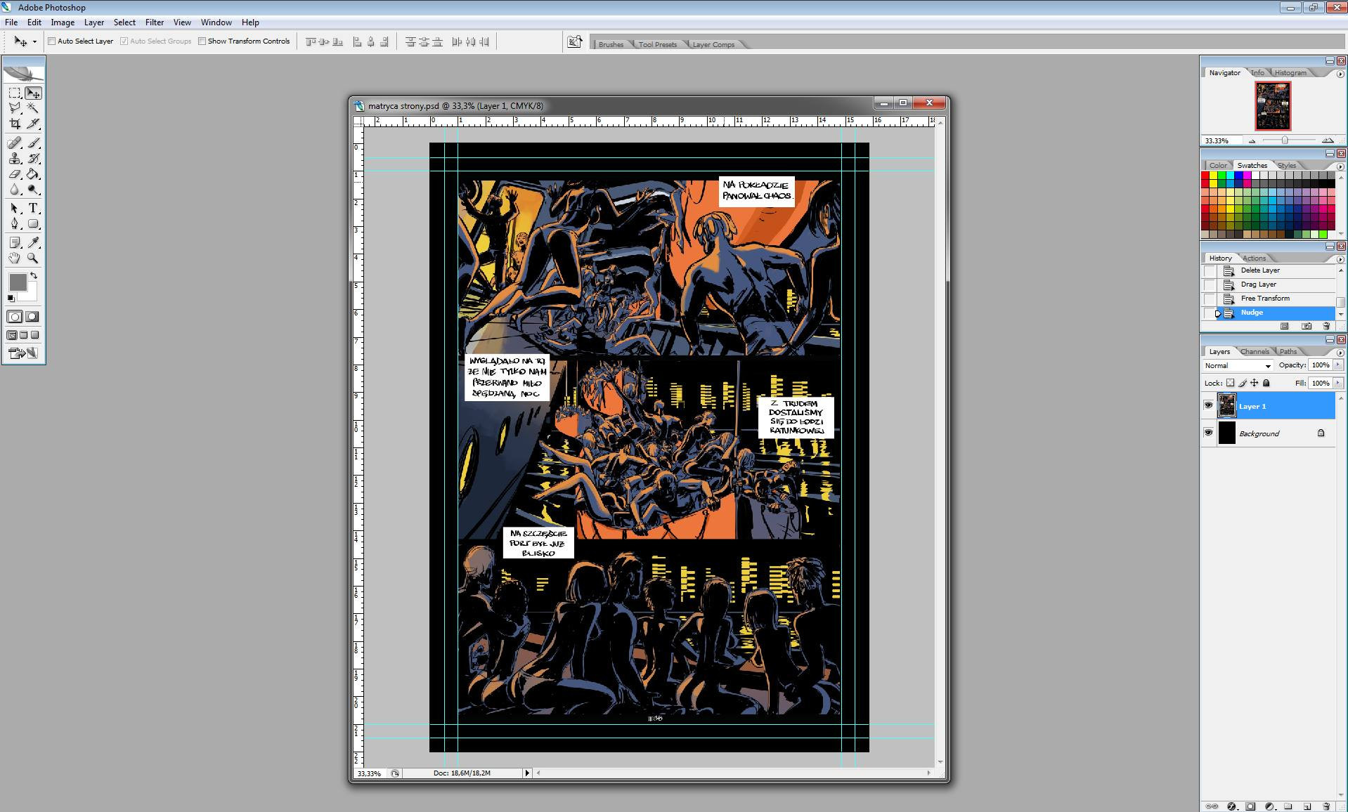Image resolution: width=1348 pixels, height=812 pixels.
Task: Select the Magic Wand tool
Action: (32, 107)
